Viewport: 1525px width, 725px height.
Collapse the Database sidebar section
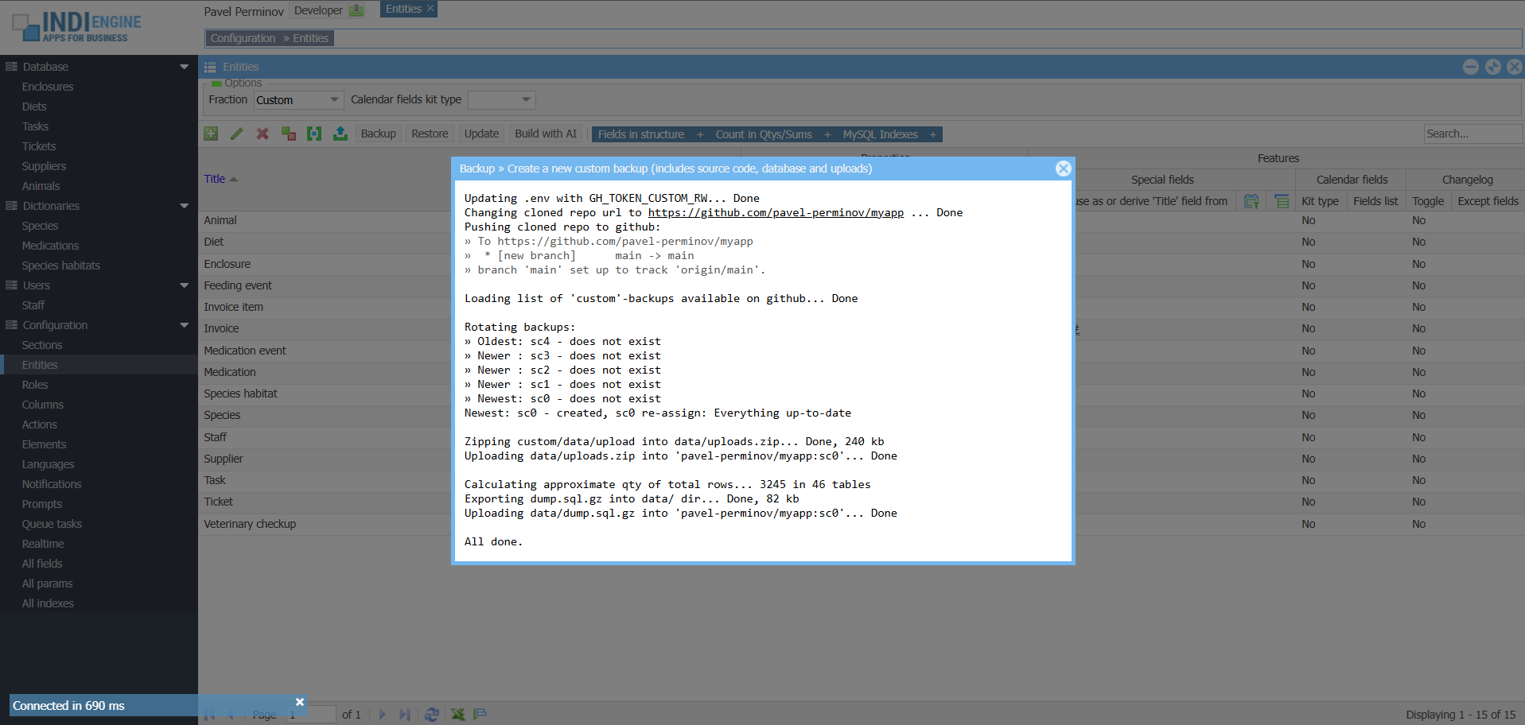click(184, 67)
